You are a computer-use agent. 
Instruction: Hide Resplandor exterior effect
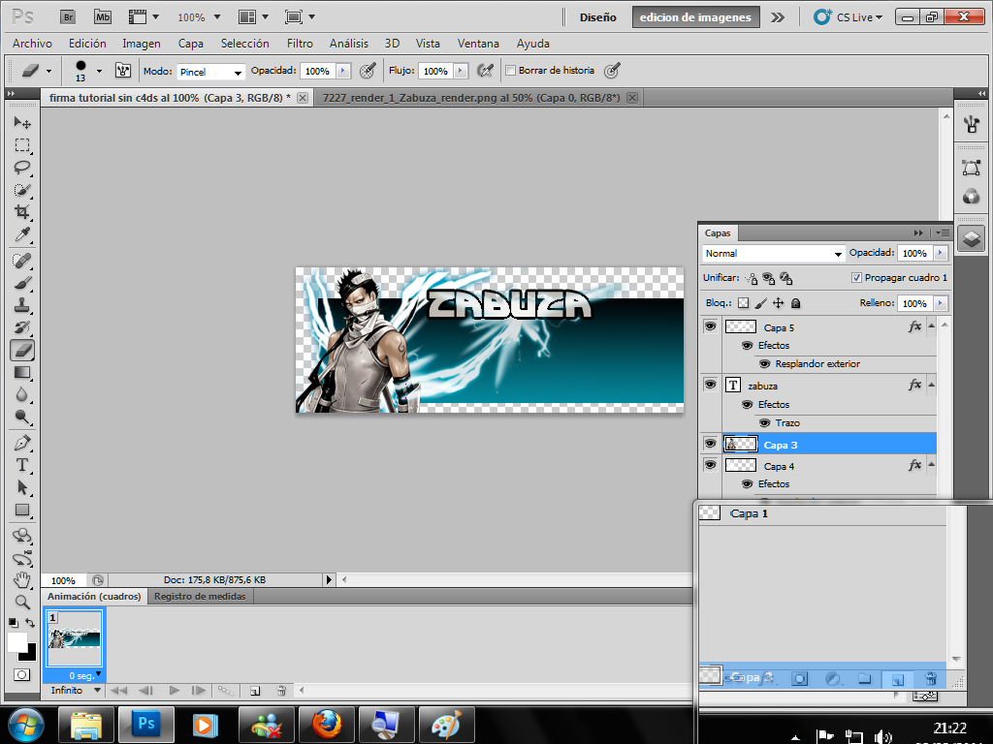(765, 364)
